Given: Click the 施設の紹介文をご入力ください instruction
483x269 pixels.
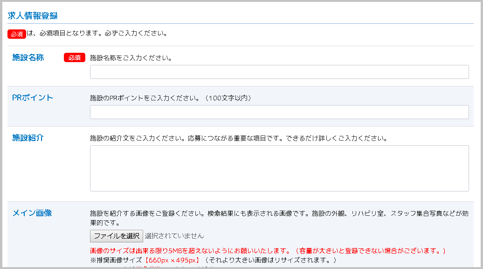Looking at the screenshot, I should 239,138.
